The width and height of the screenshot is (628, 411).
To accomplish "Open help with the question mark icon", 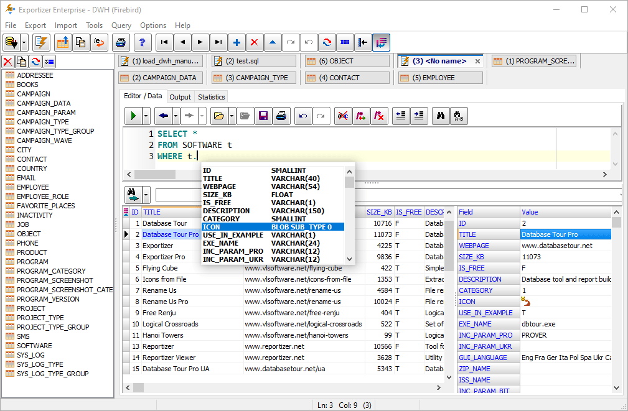I will [x=142, y=42].
